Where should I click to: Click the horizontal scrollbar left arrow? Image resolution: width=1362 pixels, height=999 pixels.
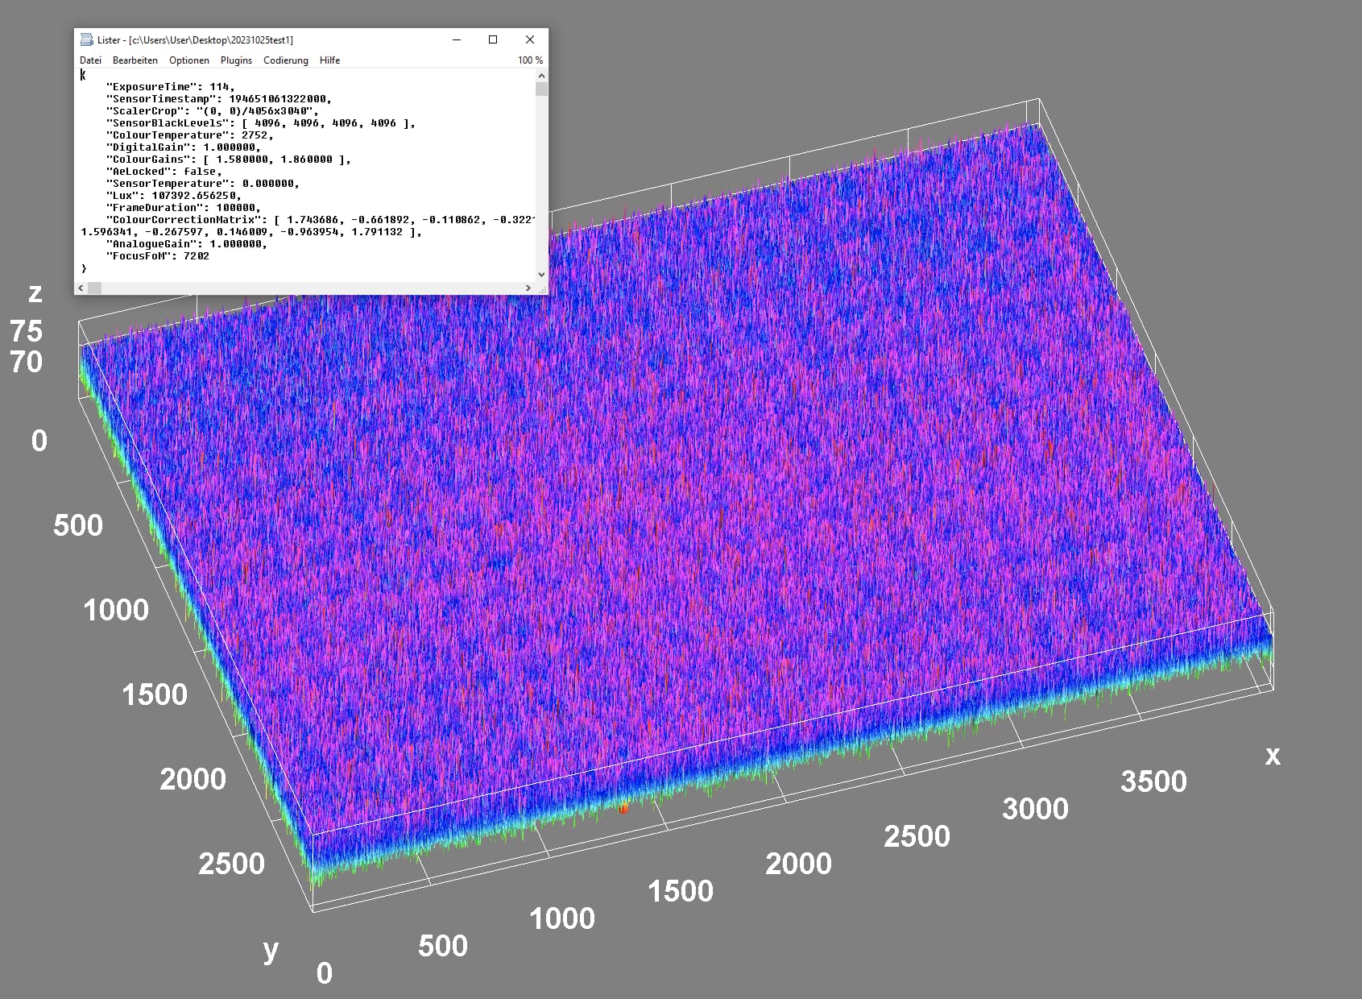[81, 288]
